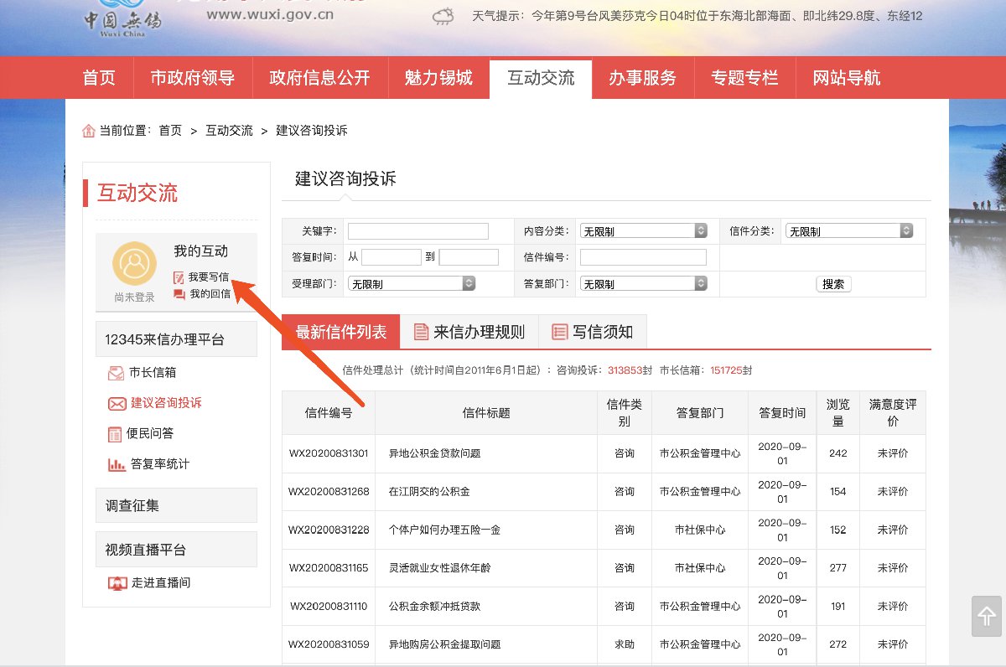Expand the 信件分类 dropdown
Viewport: 1006px width, 667px height.
[848, 231]
